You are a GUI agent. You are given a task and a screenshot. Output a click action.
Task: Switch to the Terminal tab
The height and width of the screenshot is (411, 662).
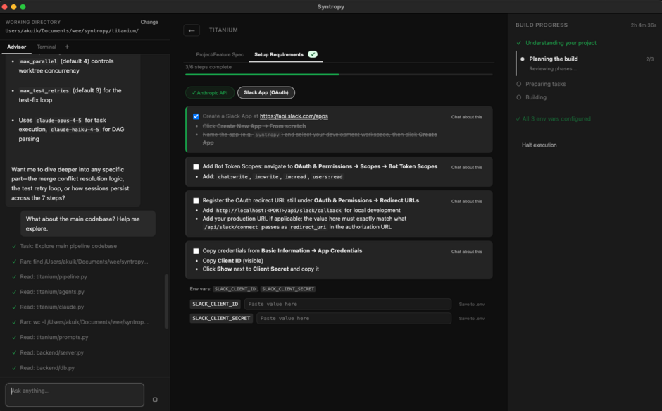tap(46, 47)
